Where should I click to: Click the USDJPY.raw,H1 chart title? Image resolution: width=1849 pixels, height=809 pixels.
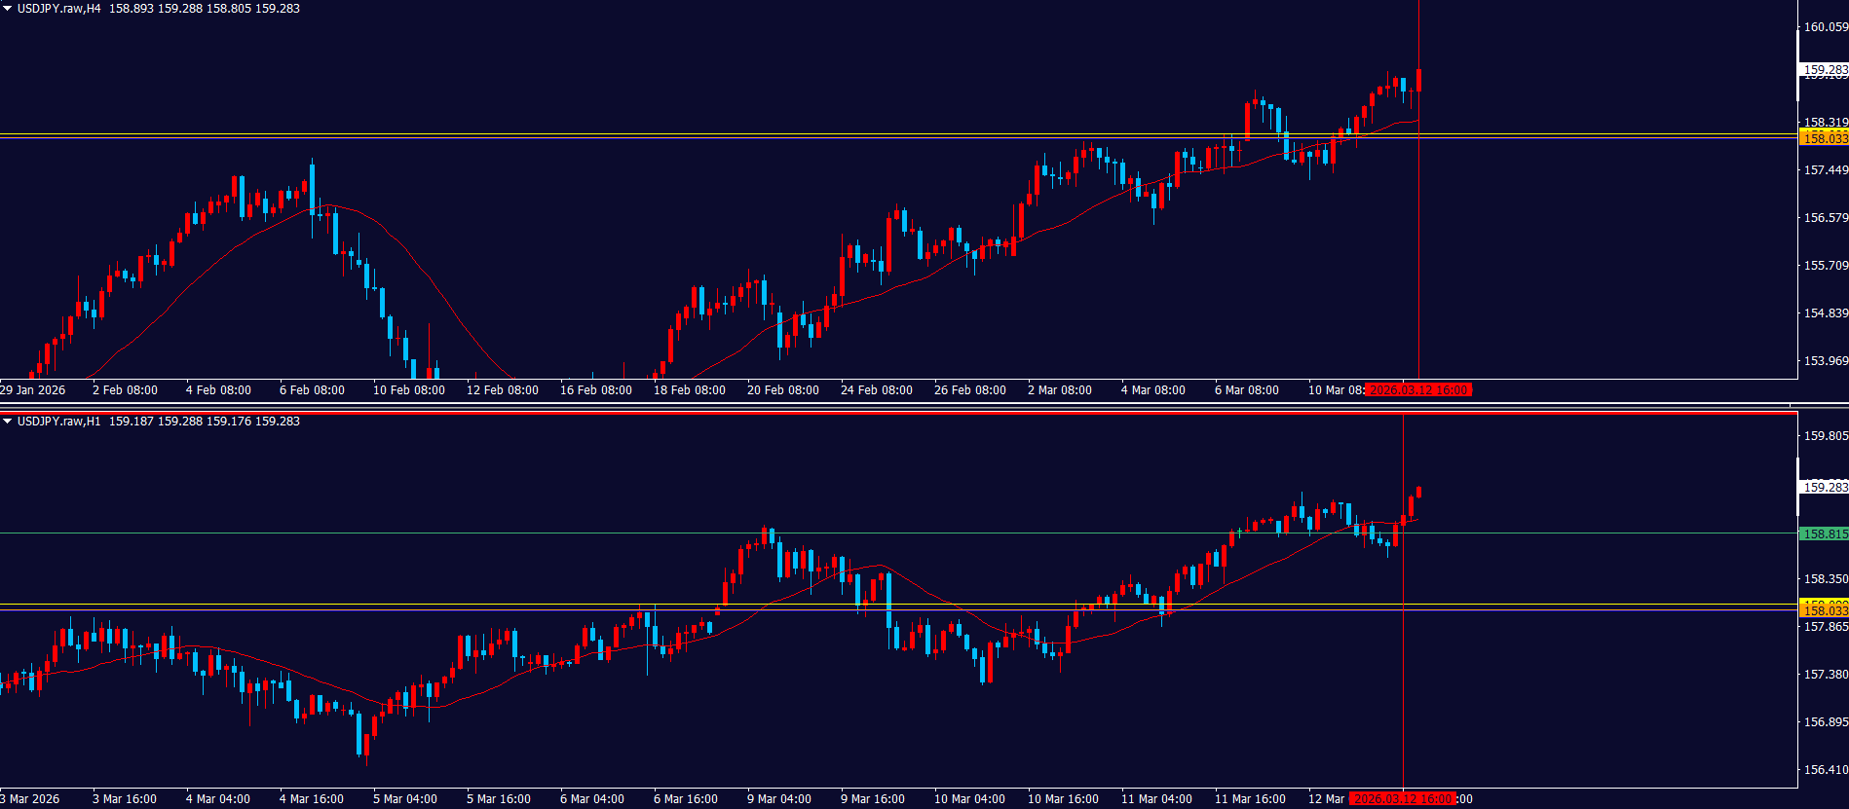(x=58, y=422)
